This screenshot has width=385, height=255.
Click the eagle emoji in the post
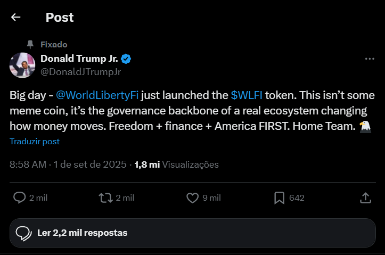(365, 126)
